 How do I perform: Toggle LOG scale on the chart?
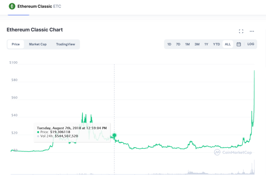251,44
